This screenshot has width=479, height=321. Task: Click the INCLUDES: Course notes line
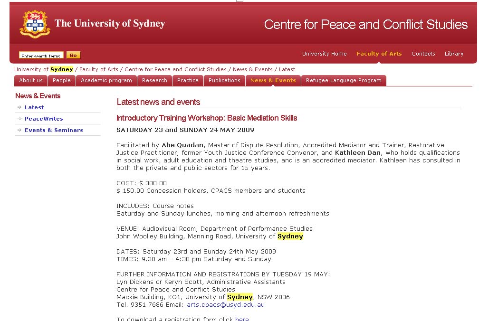click(x=155, y=206)
